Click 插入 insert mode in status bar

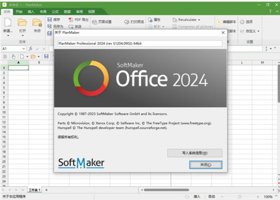coord(197,197)
